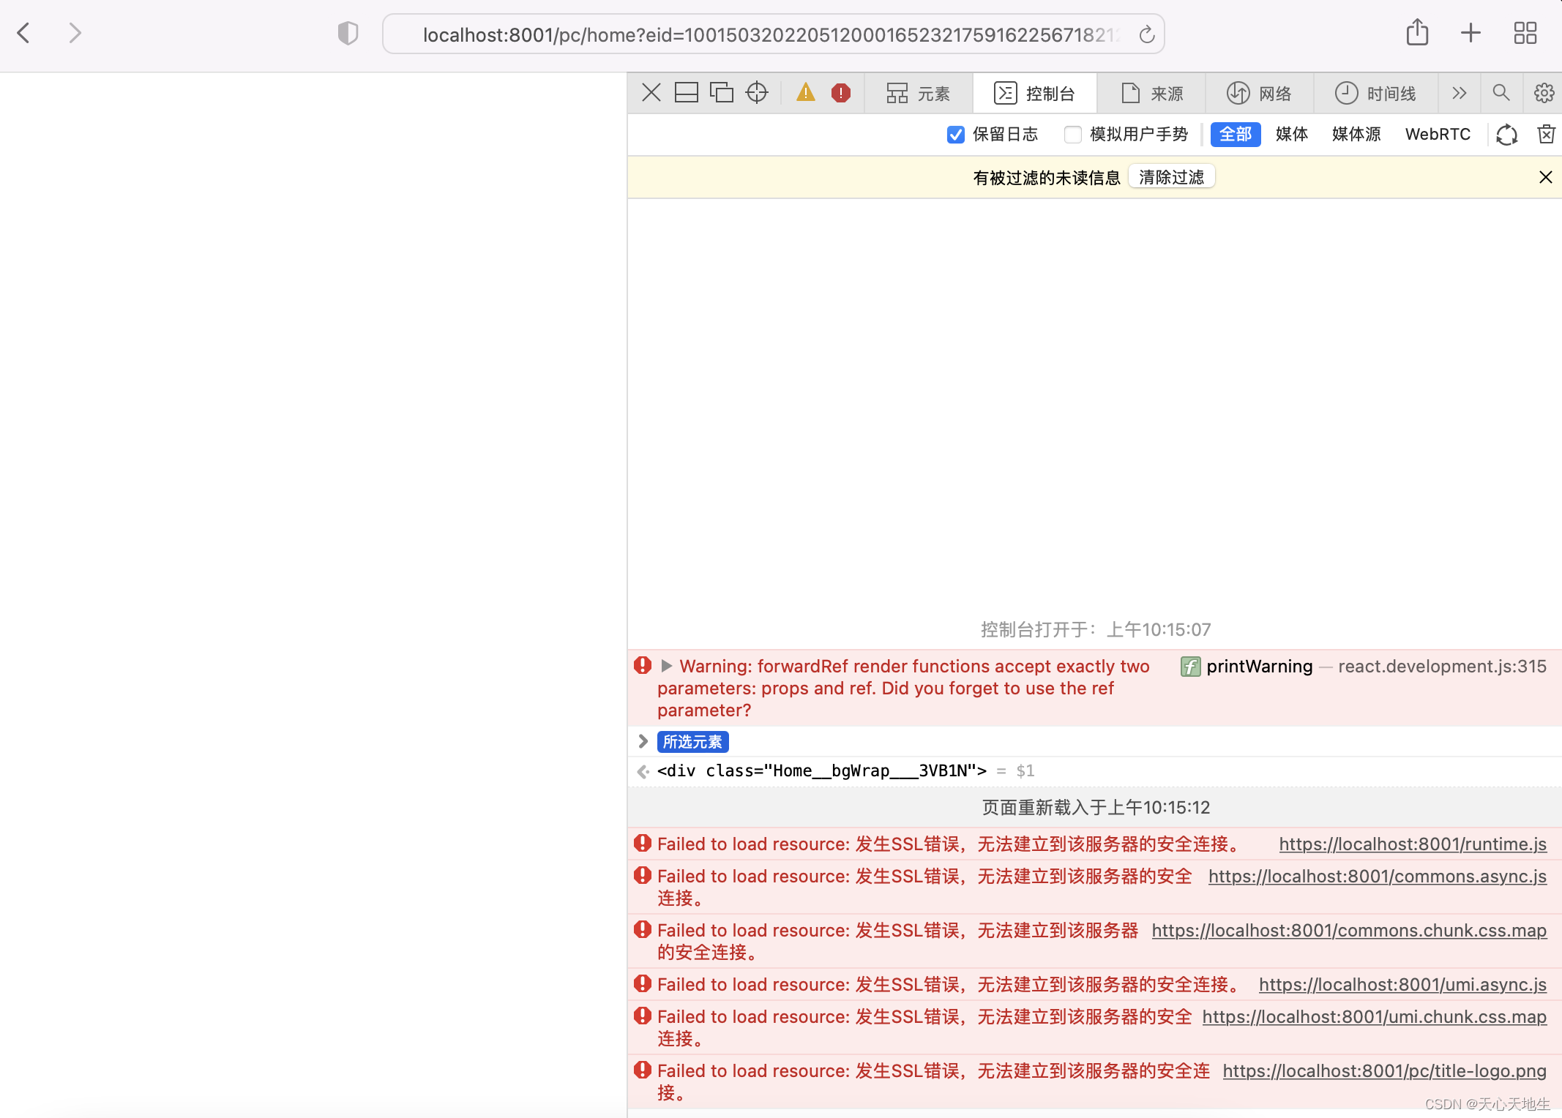Switch to the 网络 tab

click(1259, 94)
